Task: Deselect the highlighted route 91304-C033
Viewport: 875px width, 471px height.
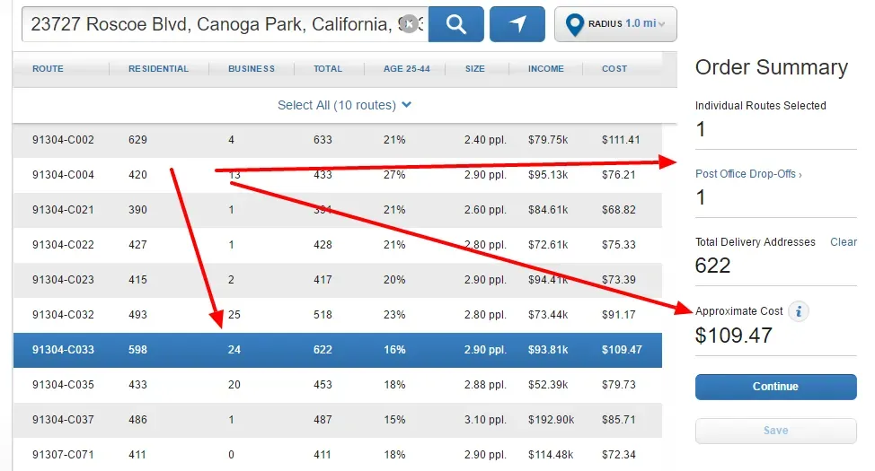Action: (x=337, y=350)
